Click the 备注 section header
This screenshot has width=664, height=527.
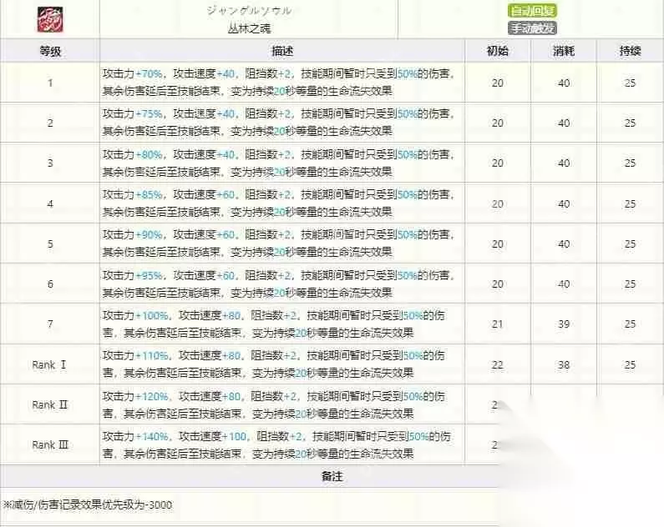(332, 476)
